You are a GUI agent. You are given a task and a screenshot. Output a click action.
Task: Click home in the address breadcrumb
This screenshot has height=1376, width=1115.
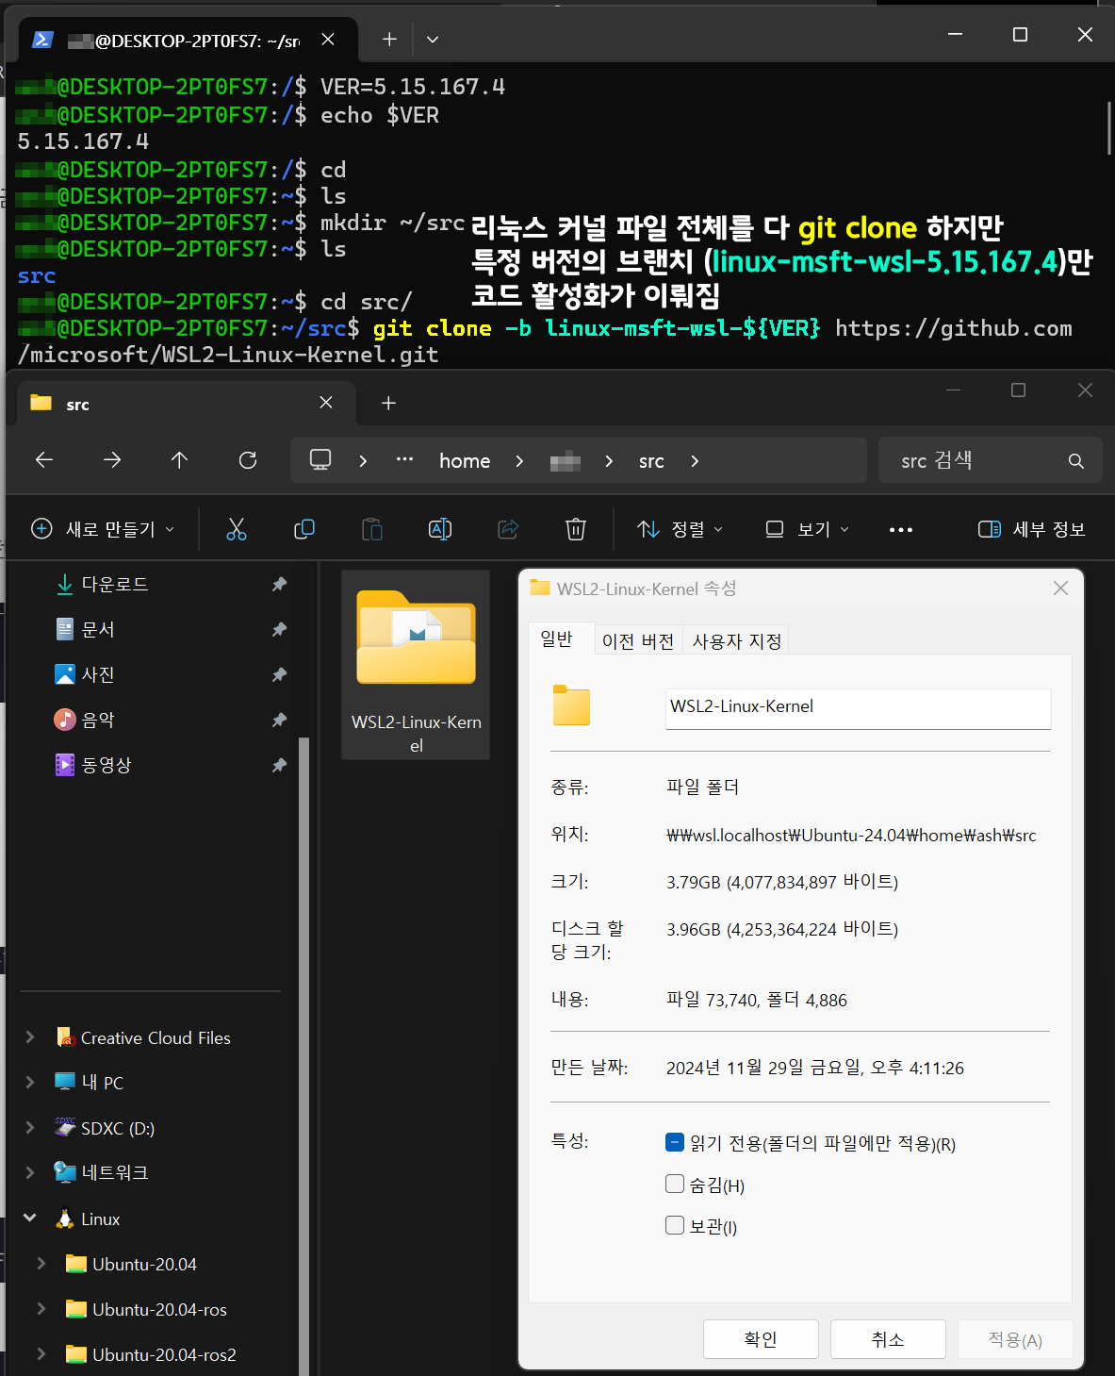[465, 461]
